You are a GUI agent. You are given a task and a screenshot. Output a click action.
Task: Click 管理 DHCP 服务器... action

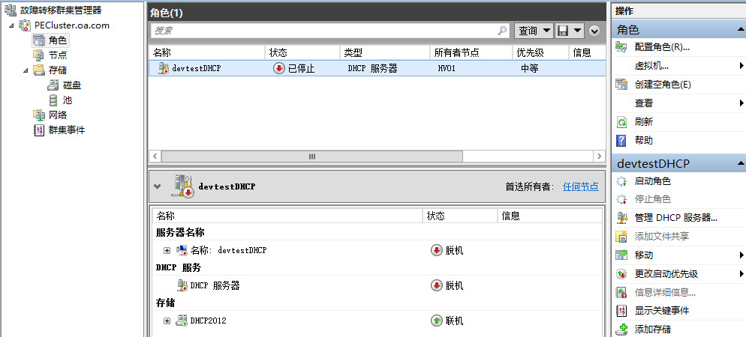tap(676, 218)
